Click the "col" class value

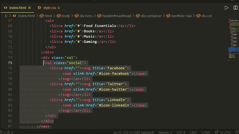tap(70, 58)
